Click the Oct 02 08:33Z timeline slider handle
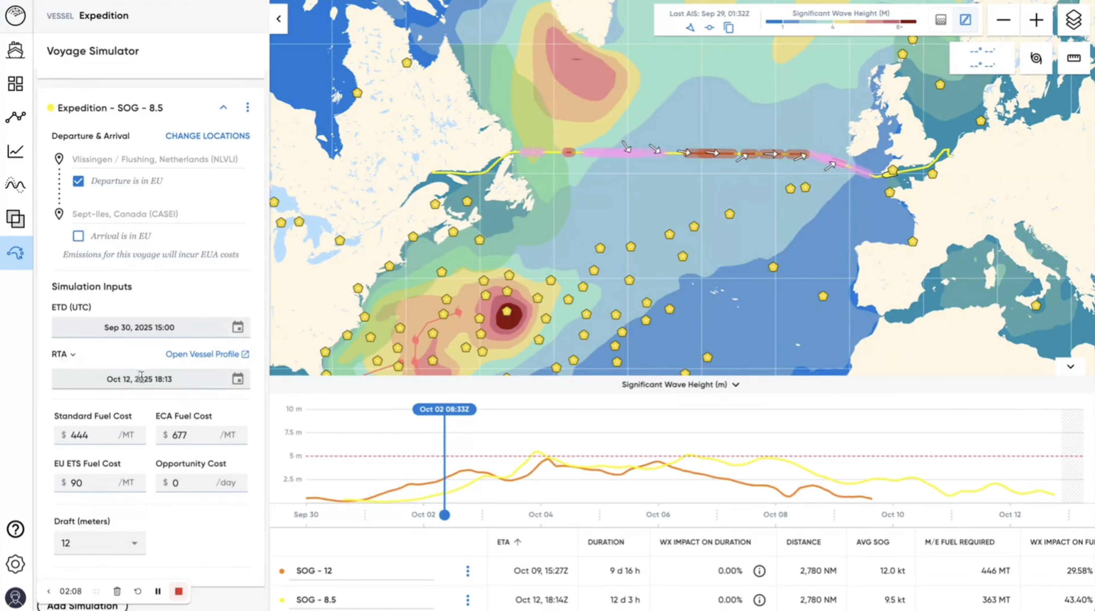Screen dimensions: 1095x611 click(x=444, y=515)
